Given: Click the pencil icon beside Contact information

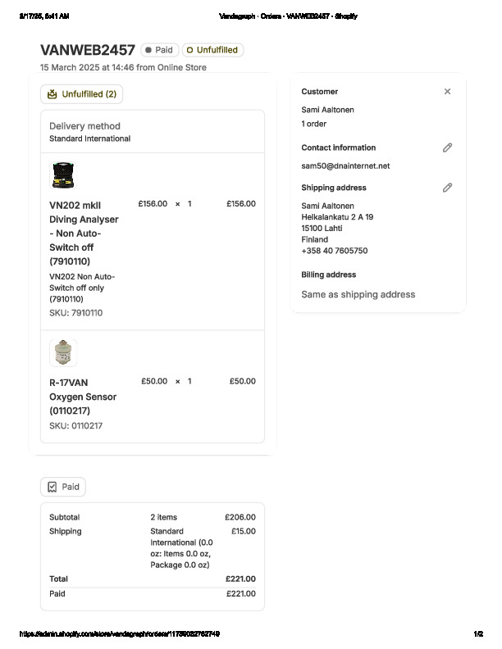Looking at the screenshot, I should tap(447, 147).
